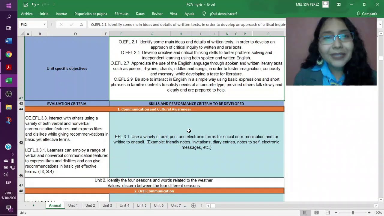Select the Unit specific objectives cell
Viewport: 384px width, 216px height.
tap(67, 68)
